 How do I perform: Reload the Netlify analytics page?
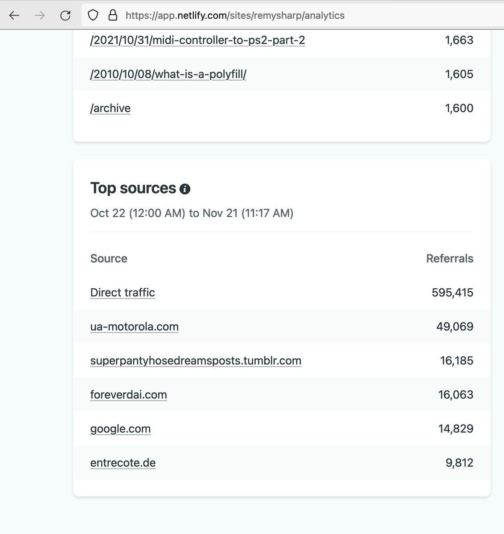(x=66, y=16)
